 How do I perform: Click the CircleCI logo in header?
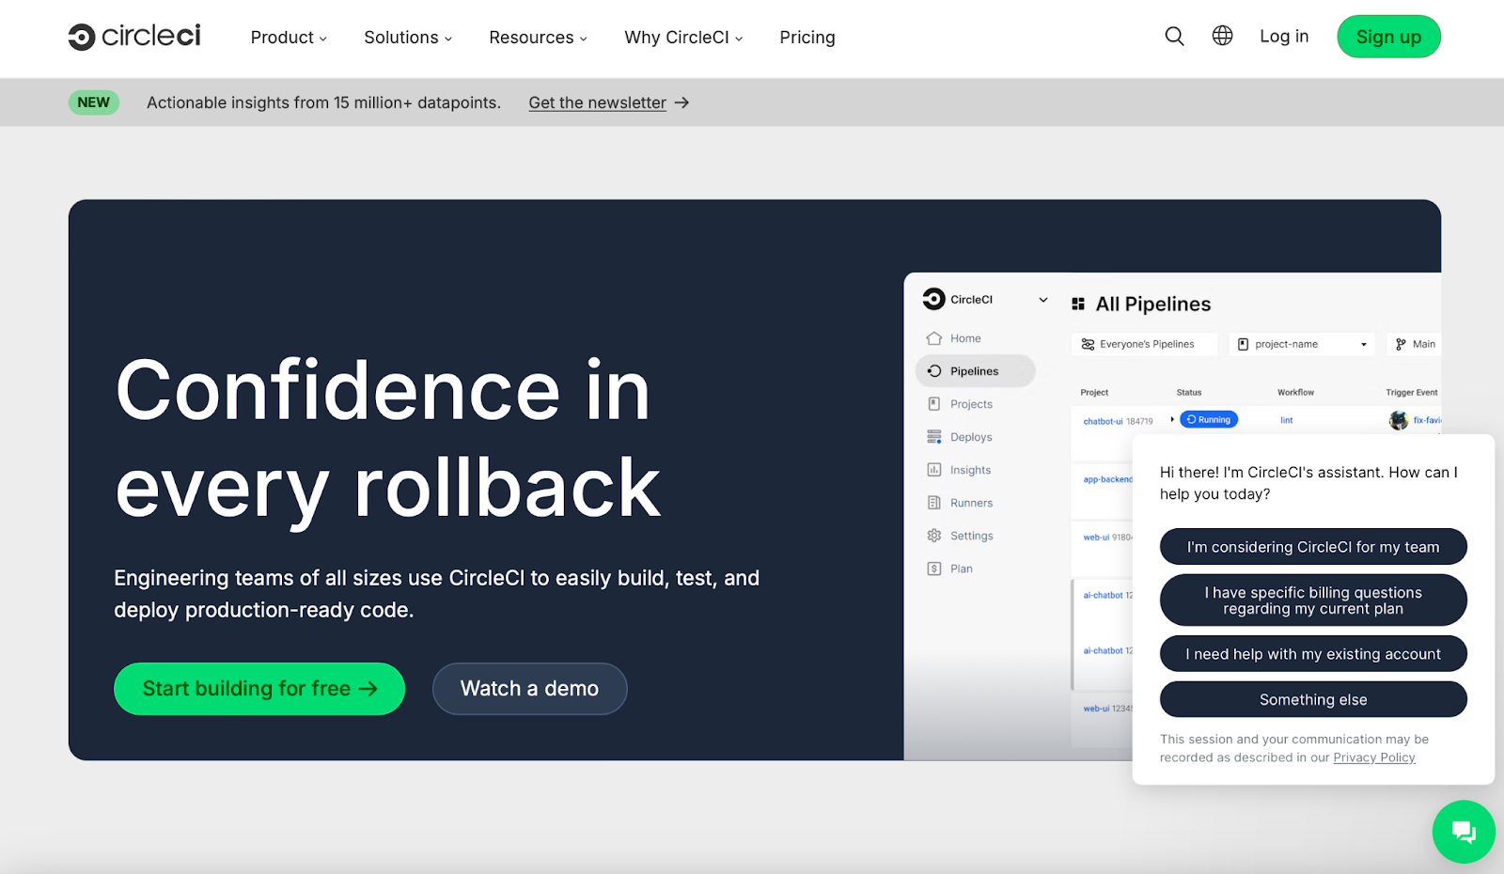134,37
